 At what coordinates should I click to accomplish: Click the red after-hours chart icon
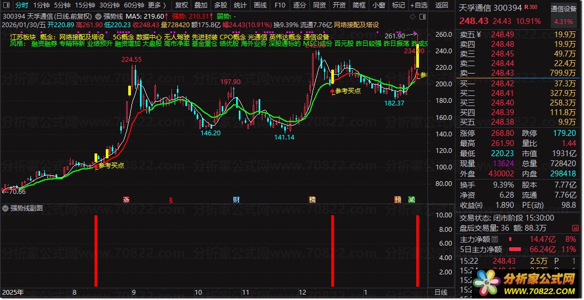[x=575, y=228]
